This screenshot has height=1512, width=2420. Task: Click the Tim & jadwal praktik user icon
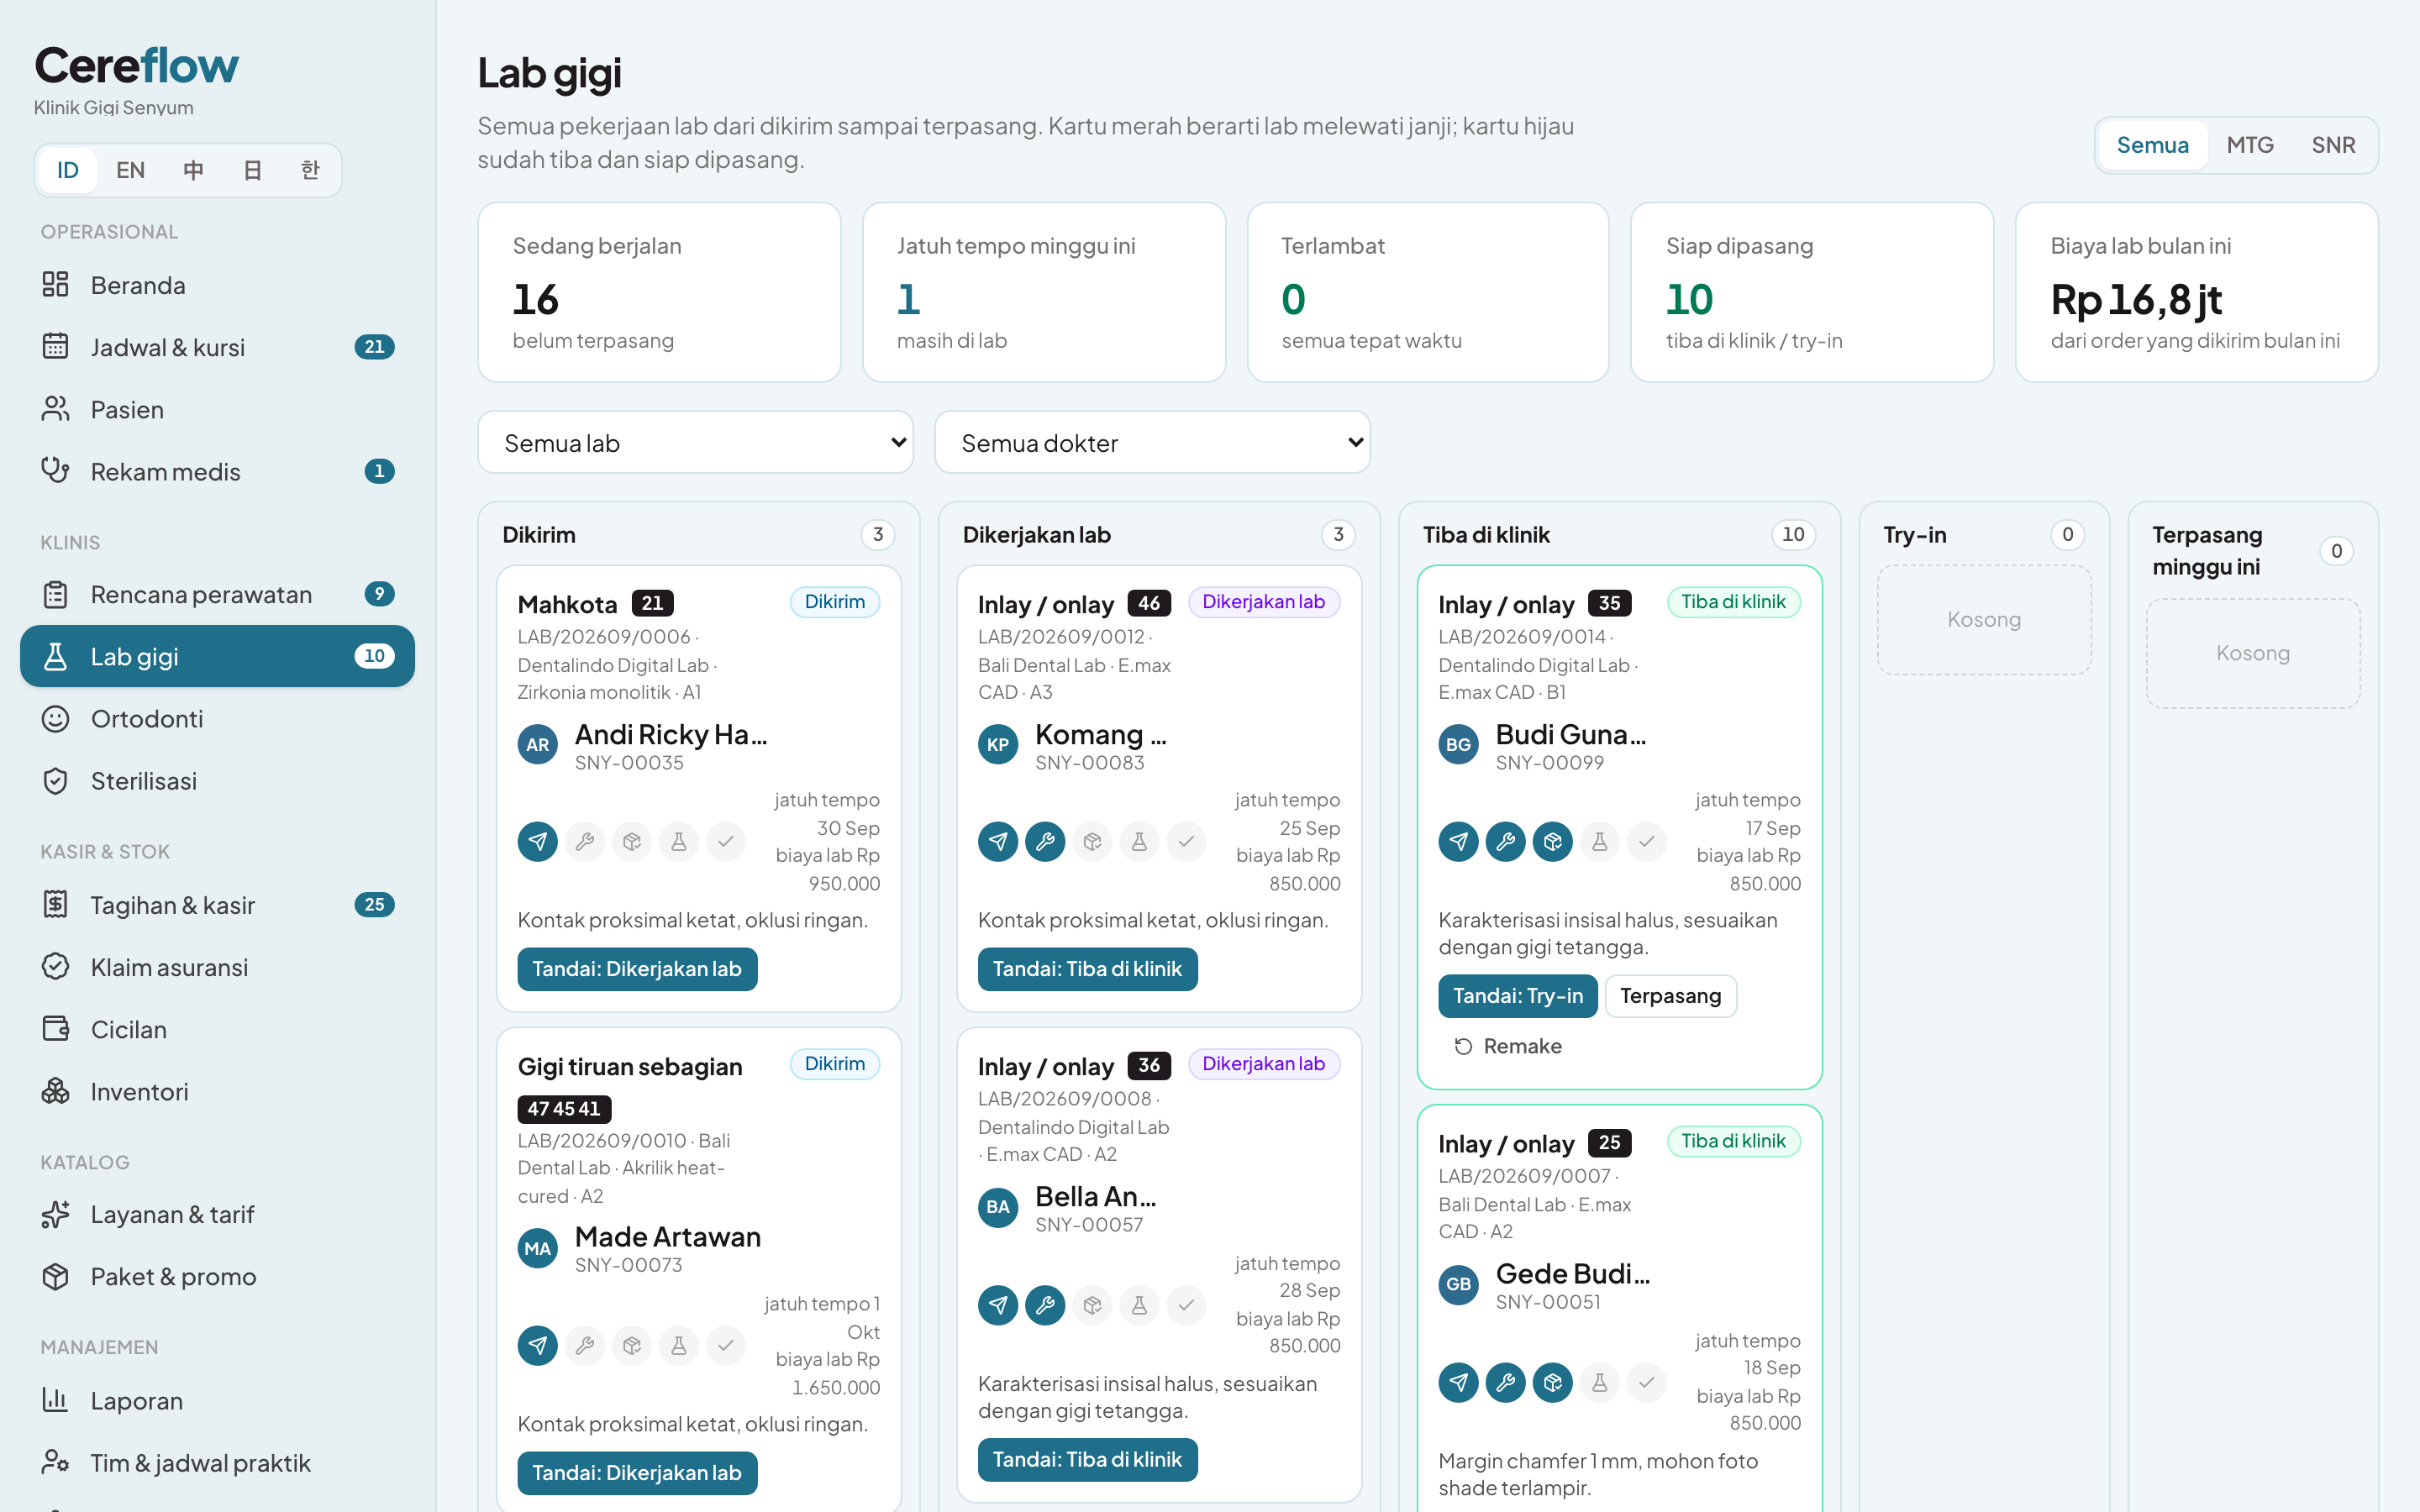(55, 1462)
